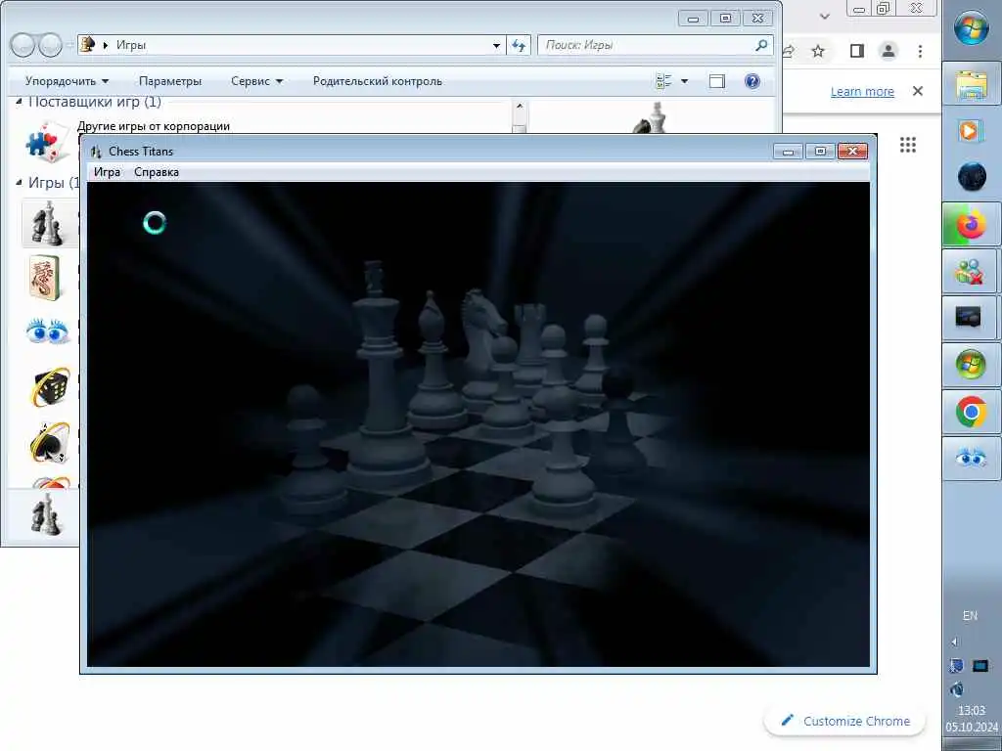Image resolution: width=1002 pixels, height=751 pixels.
Task: Bookmark the page with Chrome star icon
Action: coord(818,51)
